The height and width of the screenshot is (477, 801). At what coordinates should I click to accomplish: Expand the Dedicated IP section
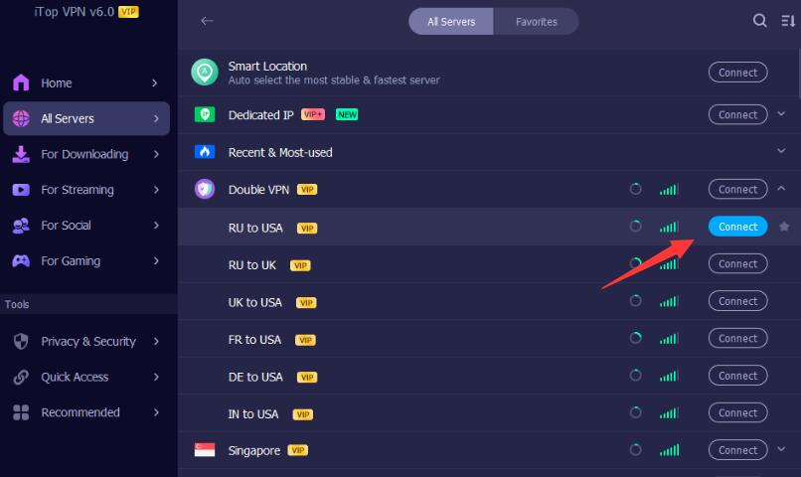[x=781, y=114]
